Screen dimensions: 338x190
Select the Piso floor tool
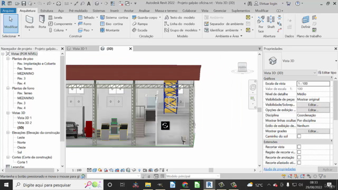(x=84, y=30)
